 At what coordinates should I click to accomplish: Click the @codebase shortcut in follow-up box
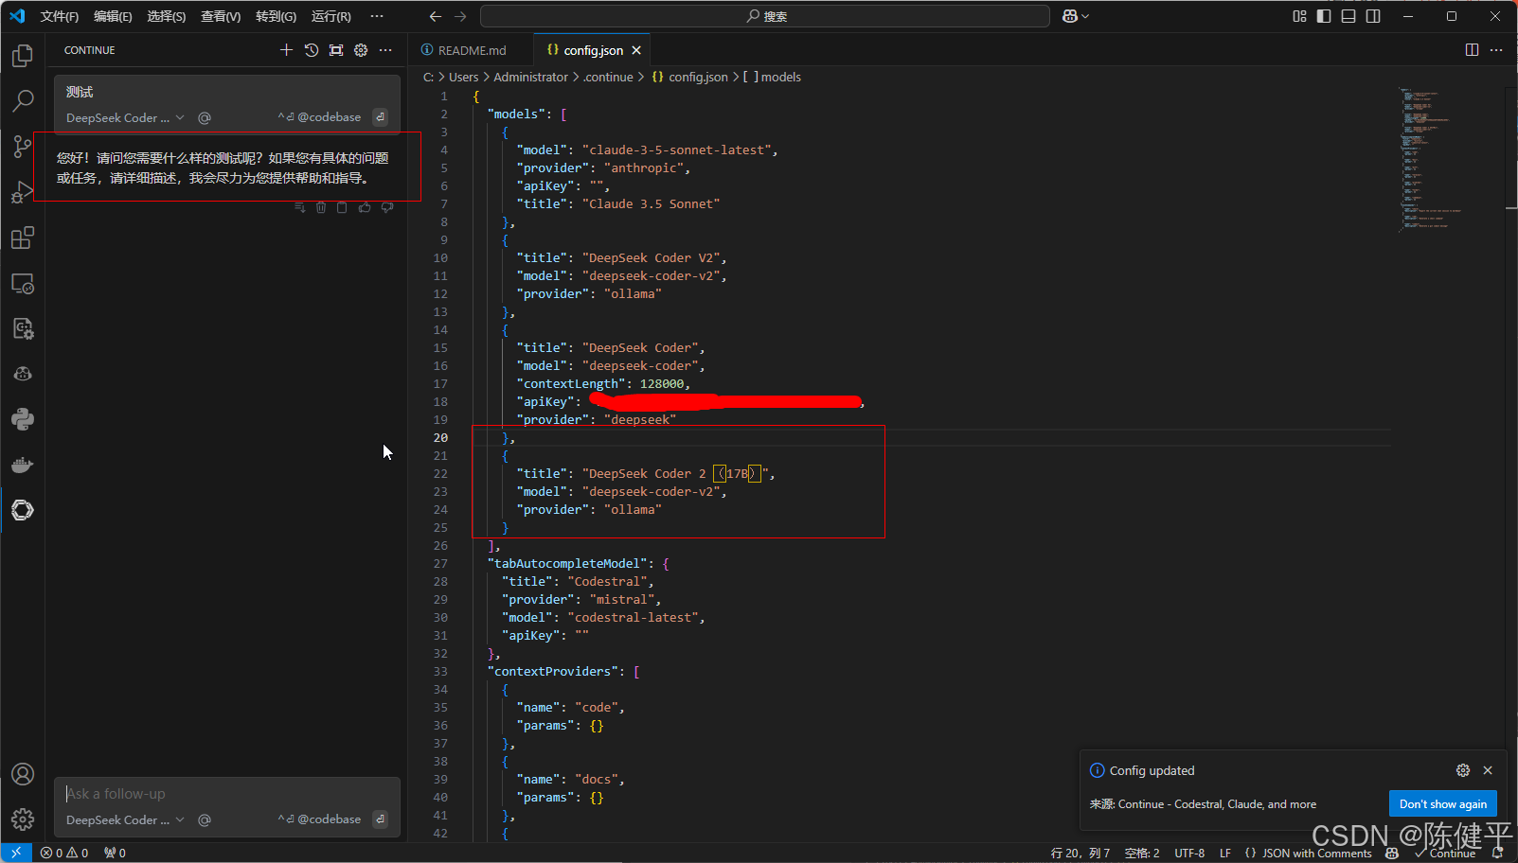319,819
